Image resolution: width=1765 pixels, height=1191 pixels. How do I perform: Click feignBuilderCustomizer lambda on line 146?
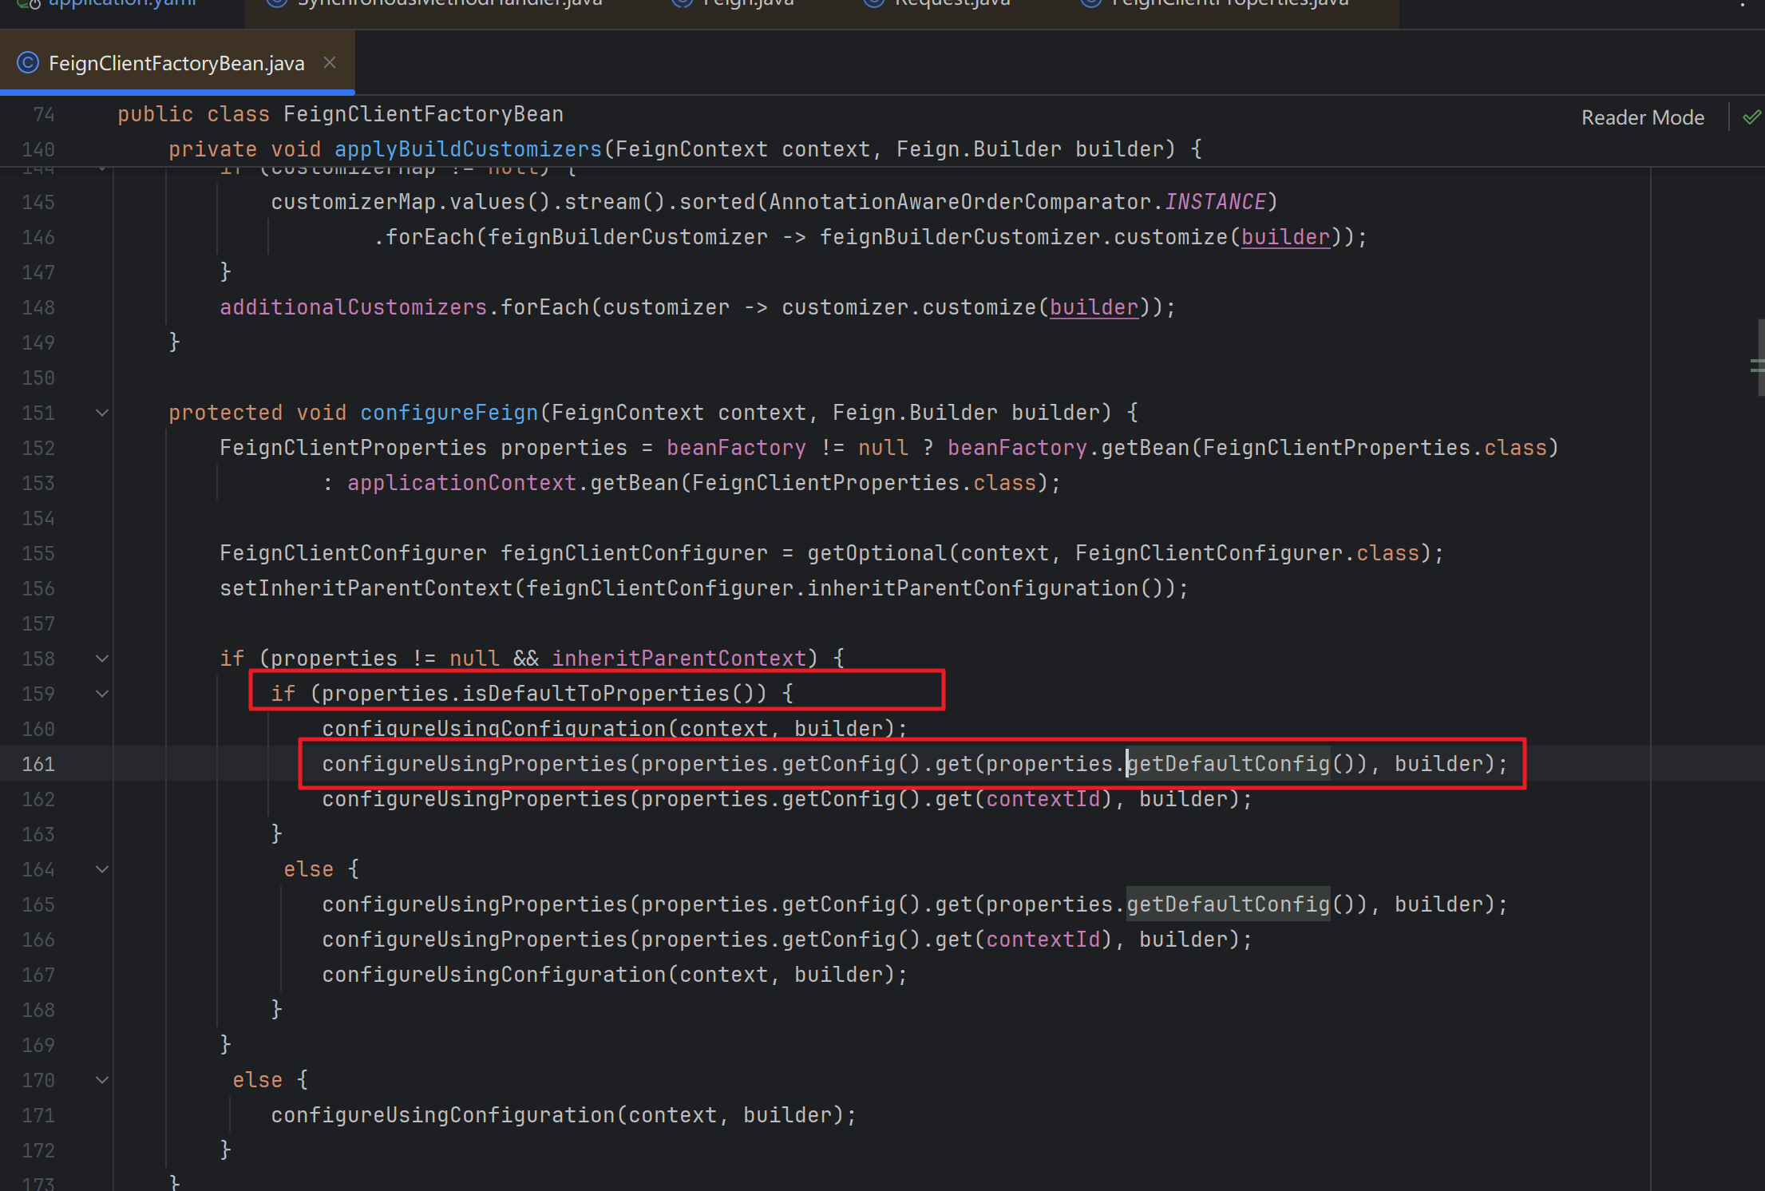[628, 237]
